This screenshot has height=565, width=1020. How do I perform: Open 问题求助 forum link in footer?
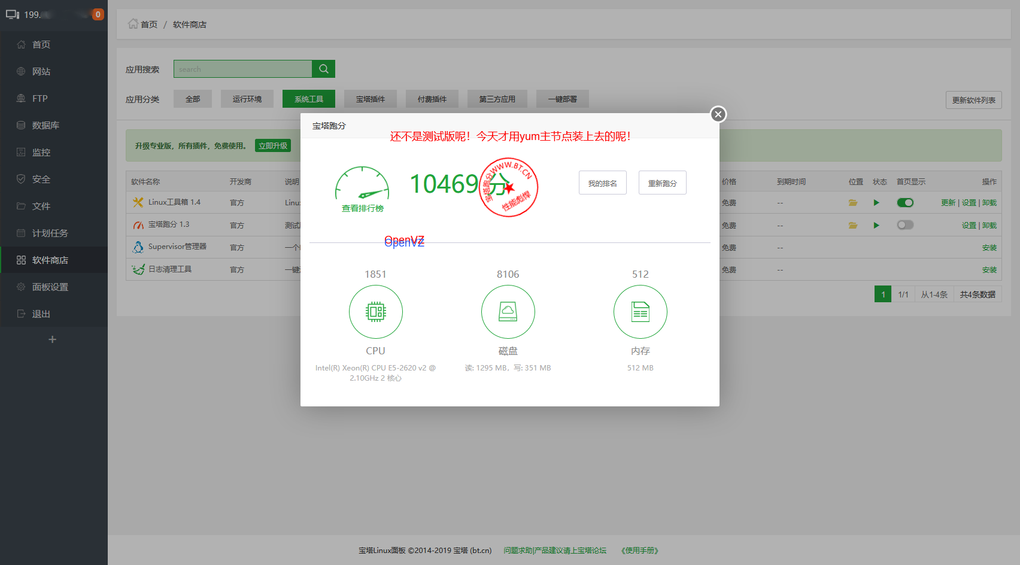point(555,551)
